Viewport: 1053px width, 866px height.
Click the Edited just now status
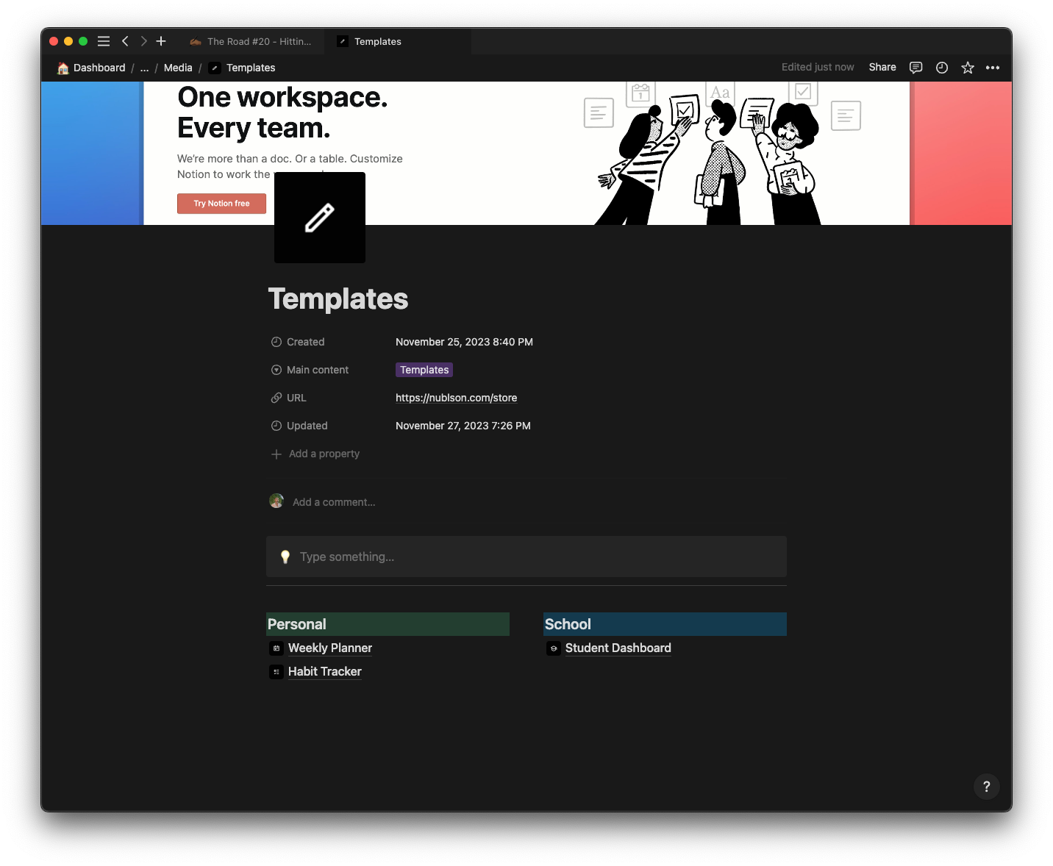pos(818,67)
